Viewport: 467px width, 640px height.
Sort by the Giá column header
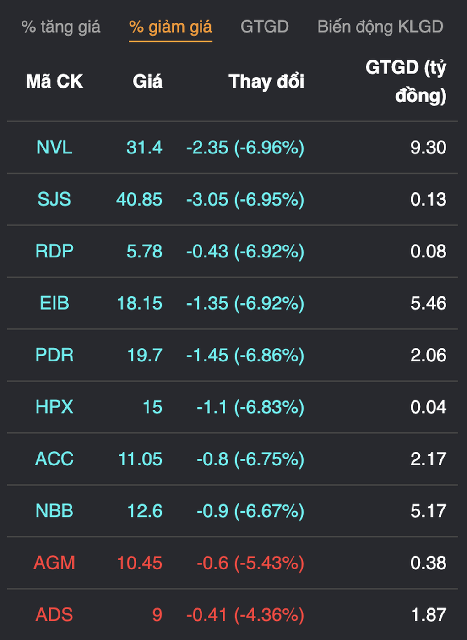coord(147,82)
